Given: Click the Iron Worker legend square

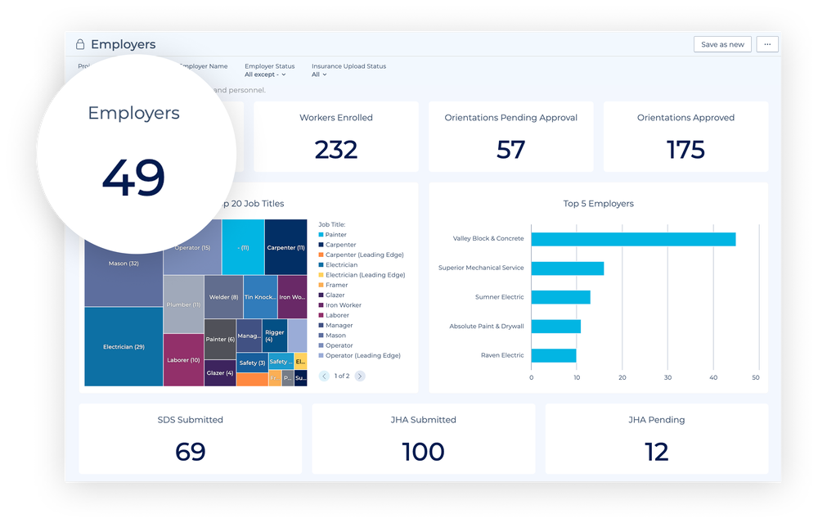Looking at the screenshot, I should 321,304.
